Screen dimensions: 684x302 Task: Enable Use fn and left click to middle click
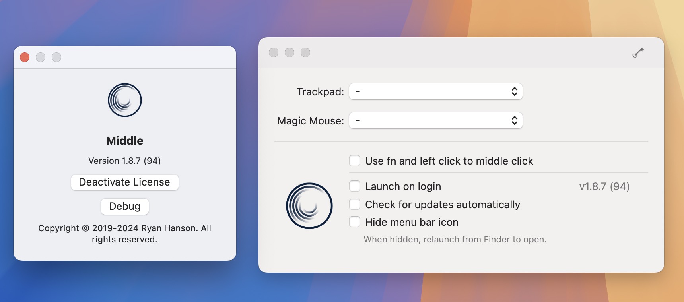[x=355, y=161]
